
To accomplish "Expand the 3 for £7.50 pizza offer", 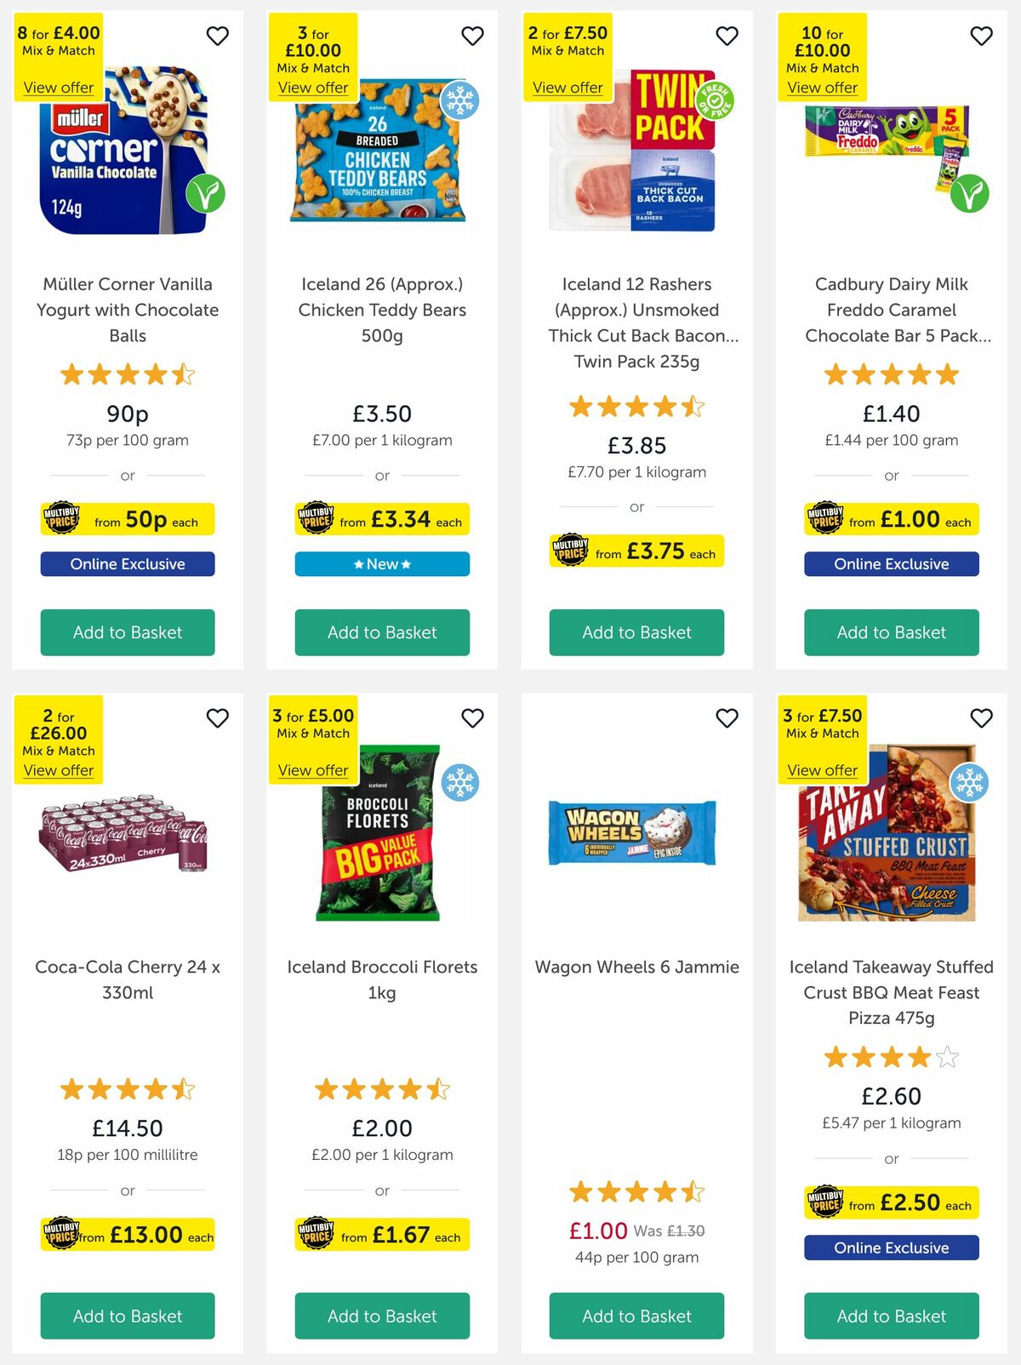I will point(822,769).
